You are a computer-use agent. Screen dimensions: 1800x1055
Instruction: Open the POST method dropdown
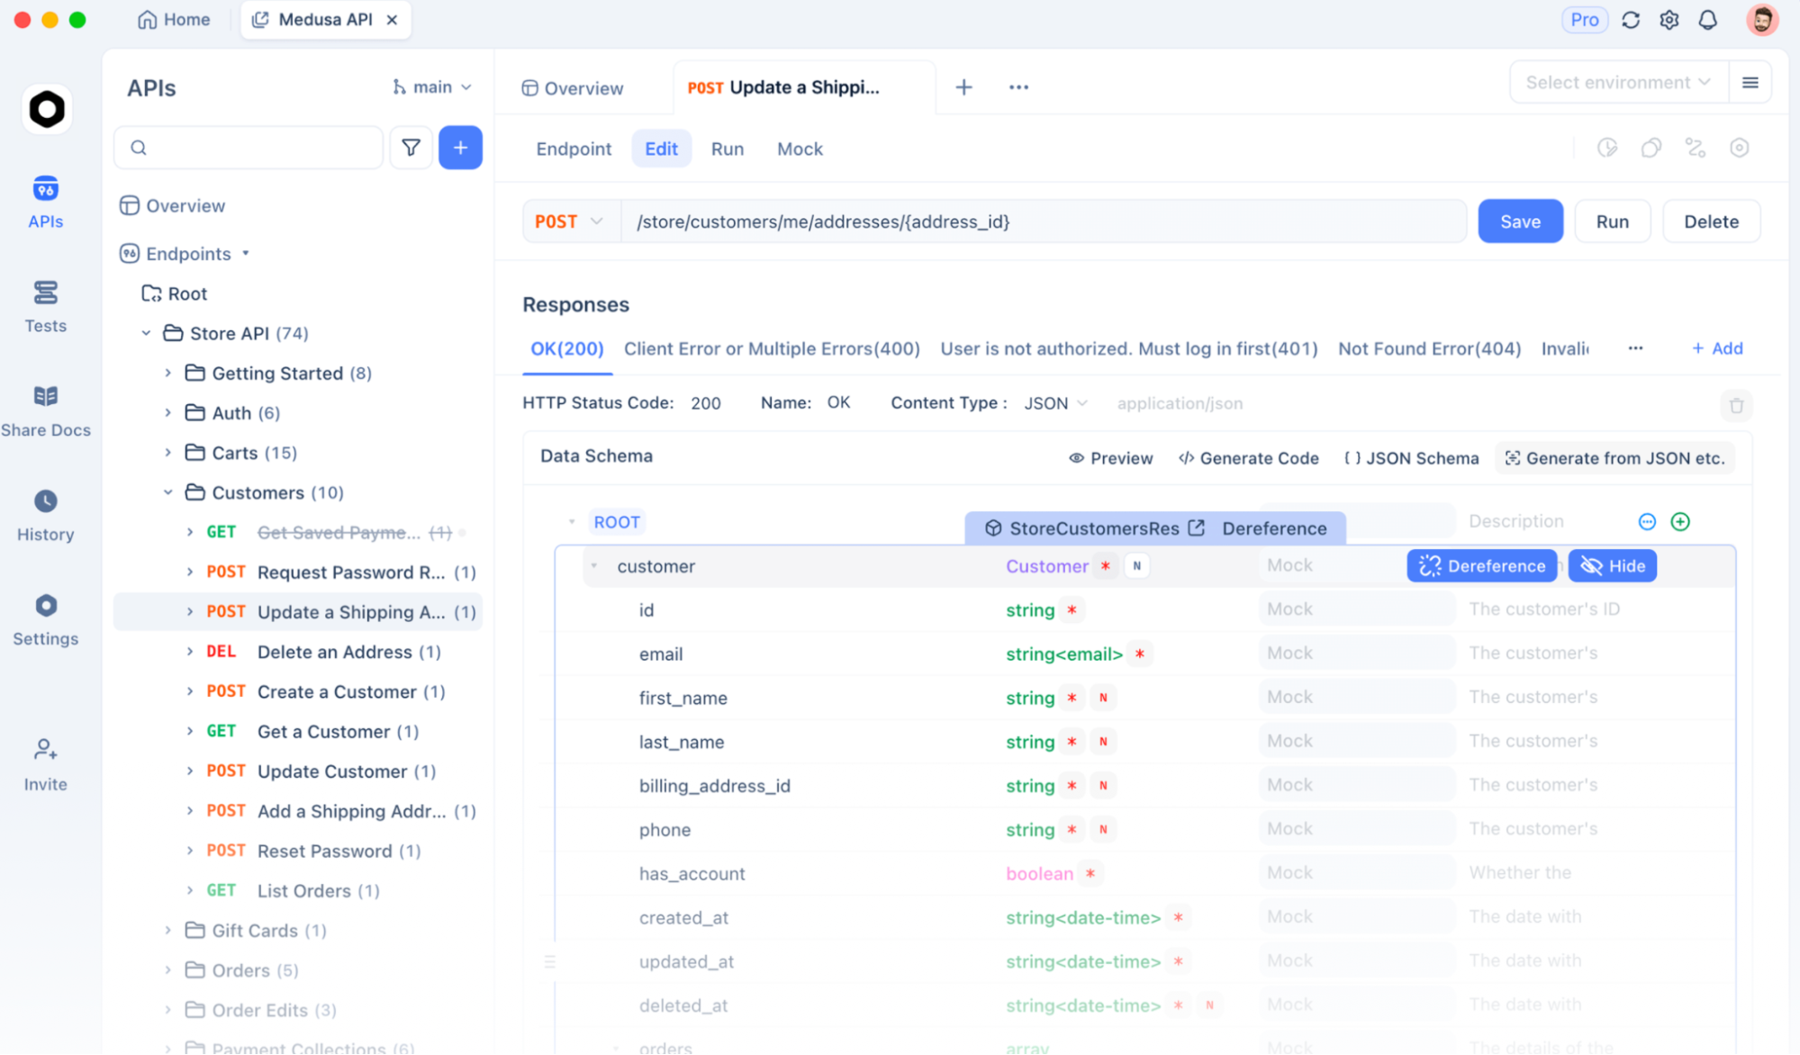pyautogui.click(x=568, y=221)
